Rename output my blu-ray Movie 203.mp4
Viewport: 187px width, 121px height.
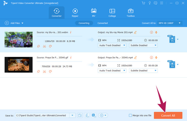135,32
